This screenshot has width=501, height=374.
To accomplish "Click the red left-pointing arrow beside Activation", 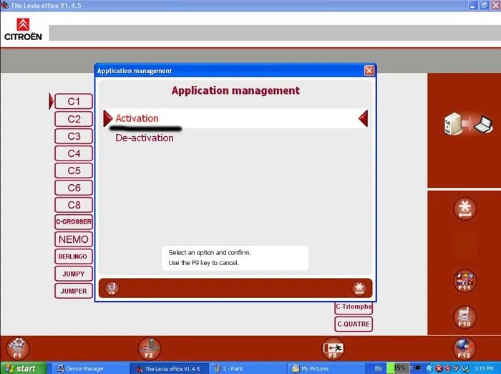I will coord(364,118).
